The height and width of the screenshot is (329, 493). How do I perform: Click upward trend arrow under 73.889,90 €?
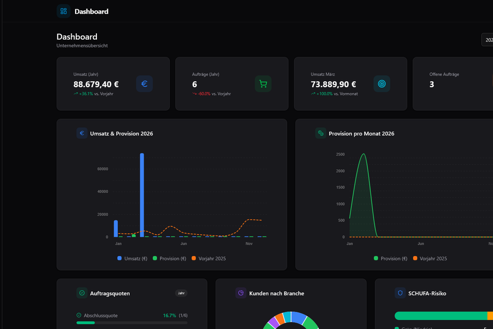[x=313, y=94]
